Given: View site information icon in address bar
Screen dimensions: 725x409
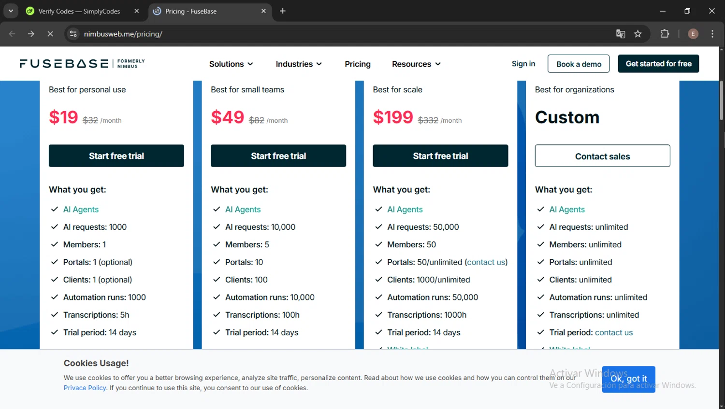Looking at the screenshot, I should pyautogui.click(x=73, y=34).
